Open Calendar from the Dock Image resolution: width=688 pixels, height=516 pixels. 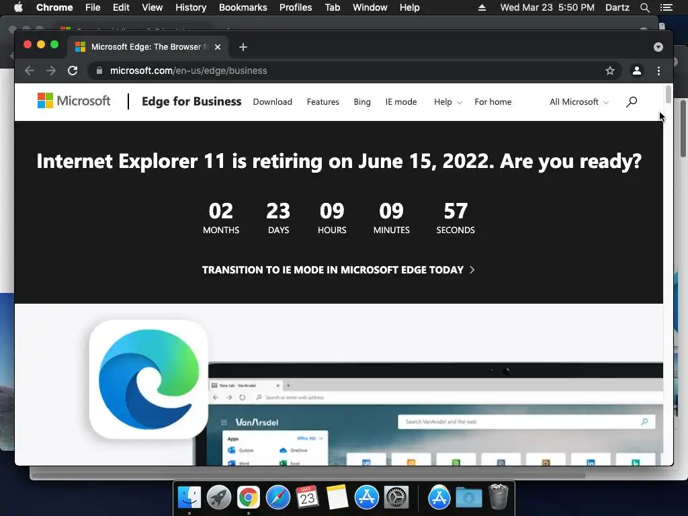(x=307, y=497)
